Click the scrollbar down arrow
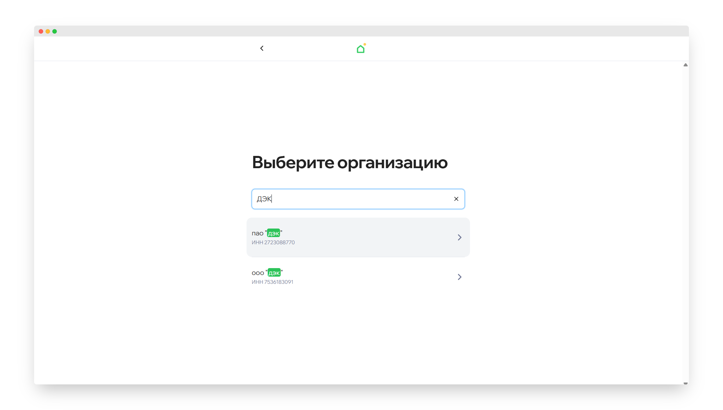 point(685,383)
